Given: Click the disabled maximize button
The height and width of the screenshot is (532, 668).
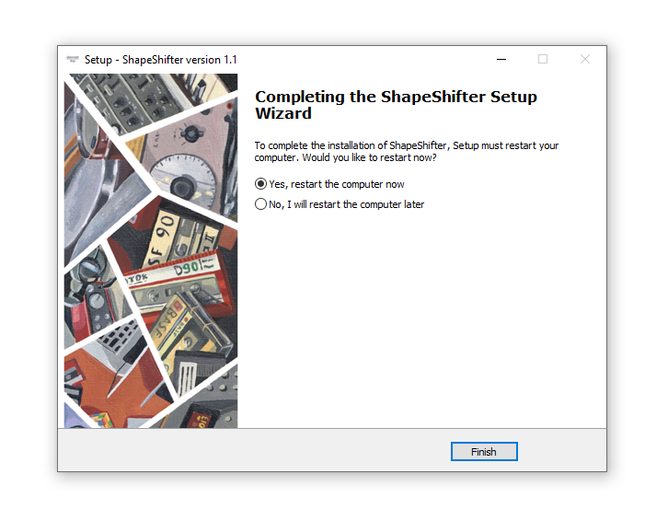Looking at the screenshot, I should pyautogui.click(x=543, y=59).
